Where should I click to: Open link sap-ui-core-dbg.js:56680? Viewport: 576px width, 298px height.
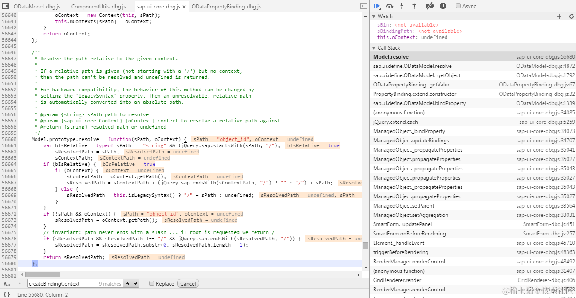tap(545, 57)
